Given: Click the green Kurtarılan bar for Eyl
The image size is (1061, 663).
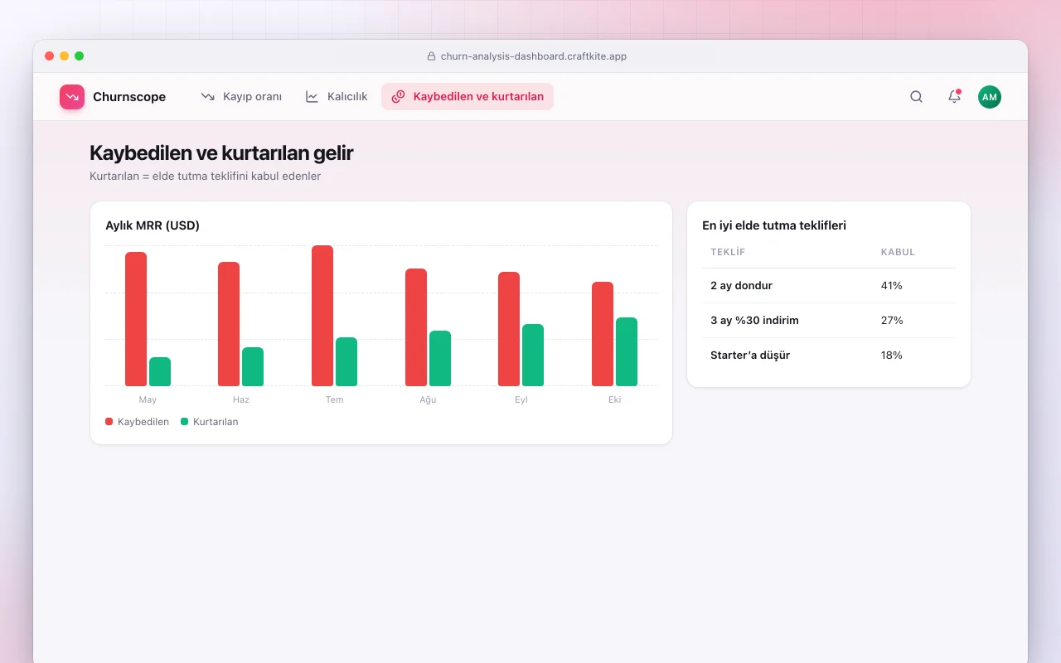Looking at the screenshot, I should pos(533,356).
